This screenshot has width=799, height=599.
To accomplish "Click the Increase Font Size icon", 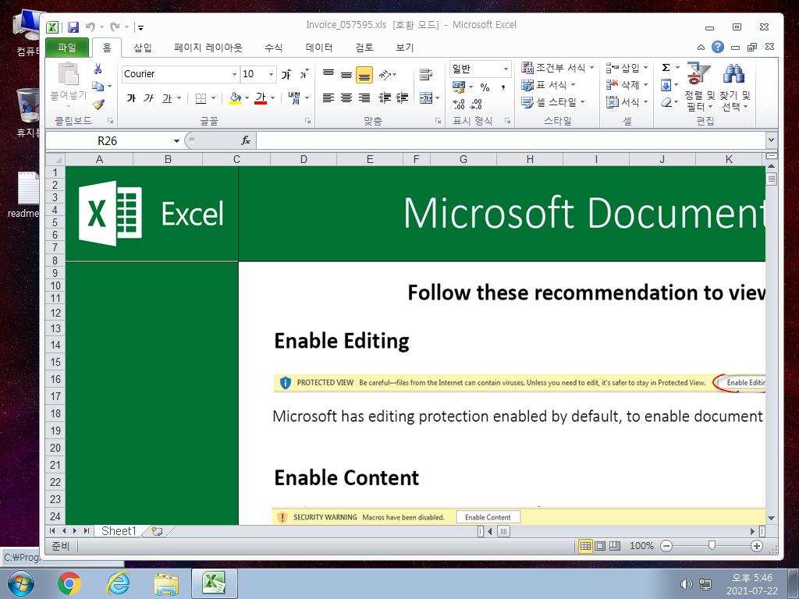I will click(x=286, y=74).
